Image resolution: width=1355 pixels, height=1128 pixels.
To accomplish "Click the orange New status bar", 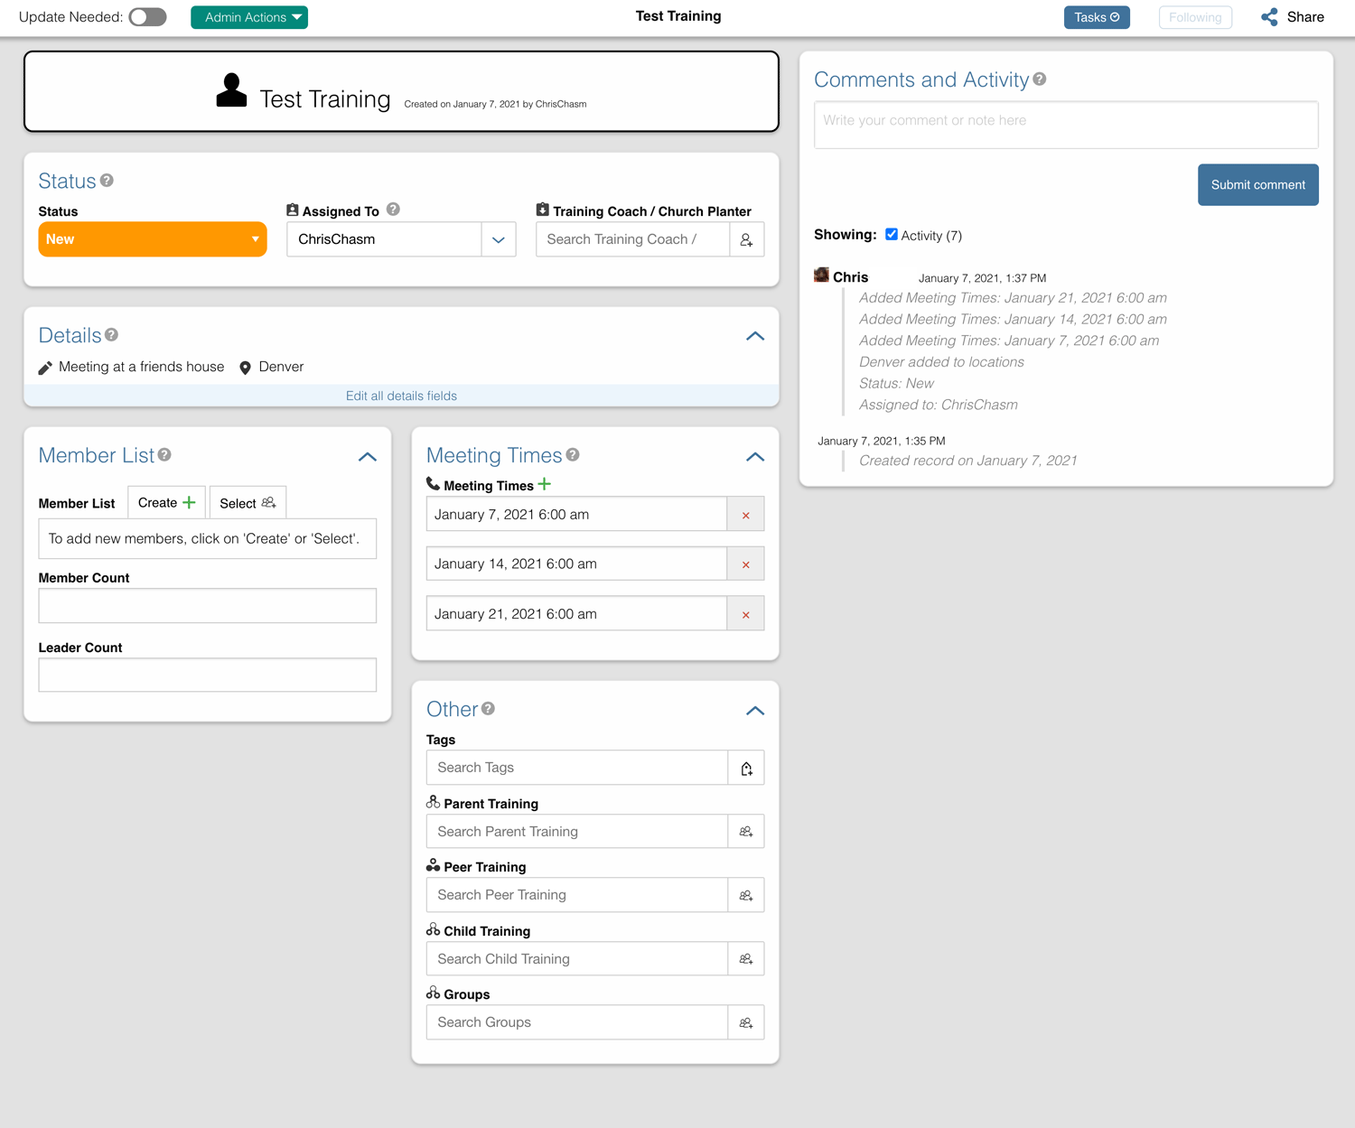I will click(152, 239).
